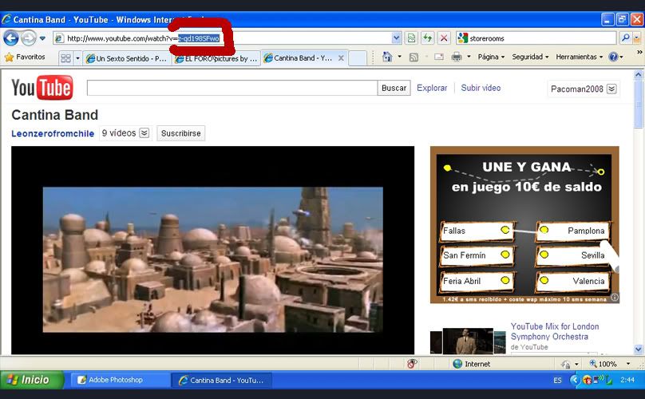
Task: Open the Help question mark menu
Action: click(615, 57)
